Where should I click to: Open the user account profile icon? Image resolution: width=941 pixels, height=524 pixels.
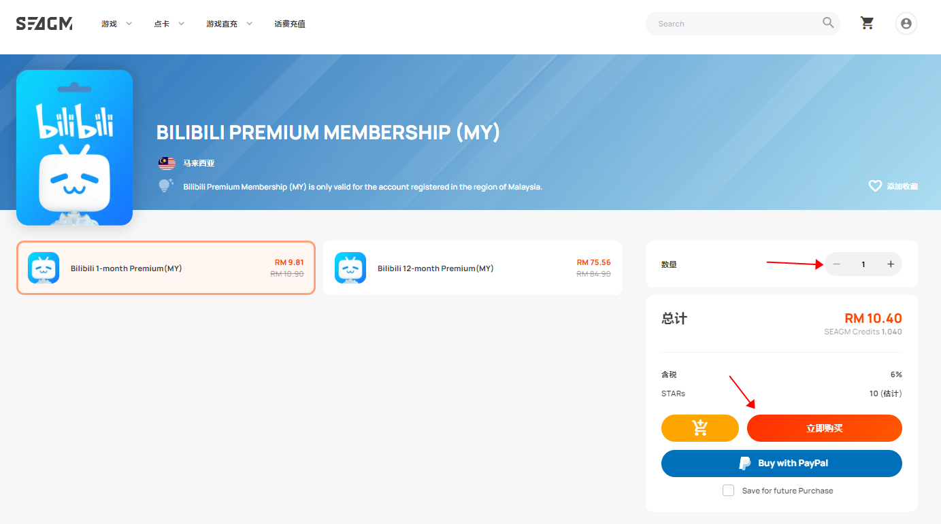(x=906, y=23)
